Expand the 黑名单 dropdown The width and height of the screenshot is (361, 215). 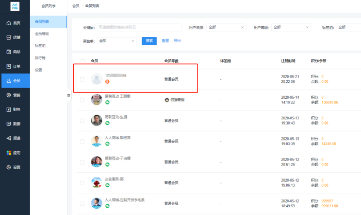[x=117, y=41]
